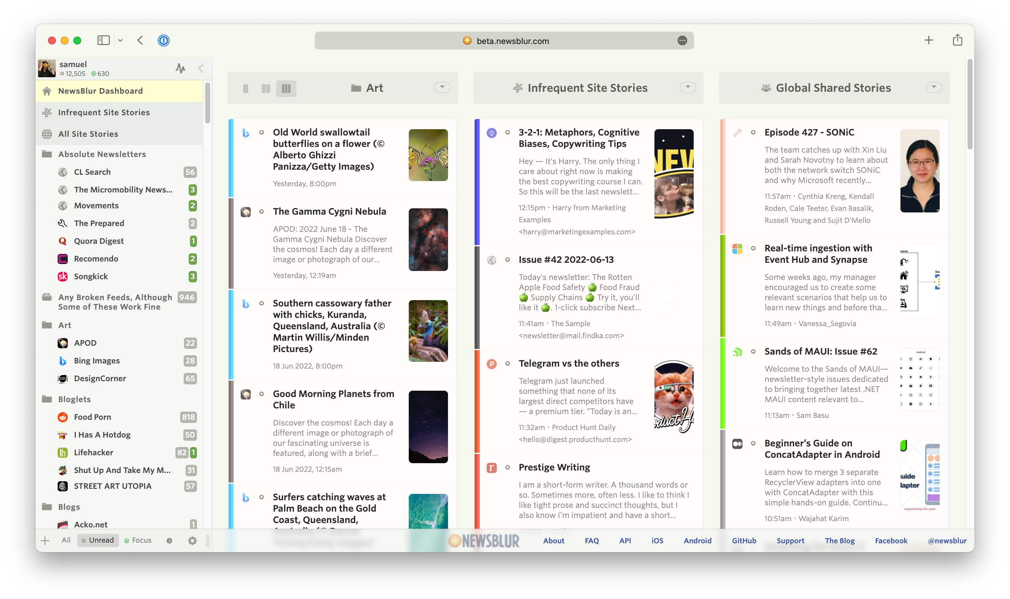Click the DesignCorner feed icon
Screen dimensions: 1010x599
[63, 378]
